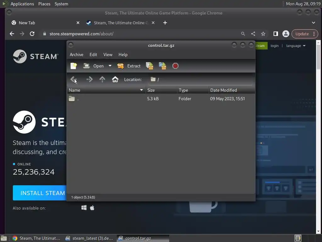322x242 pixels.
Task: Click the Windows platform icon
Action: point(84,208)
